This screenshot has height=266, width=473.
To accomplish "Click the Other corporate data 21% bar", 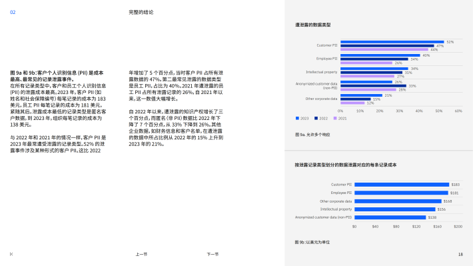I will point(361,95).
